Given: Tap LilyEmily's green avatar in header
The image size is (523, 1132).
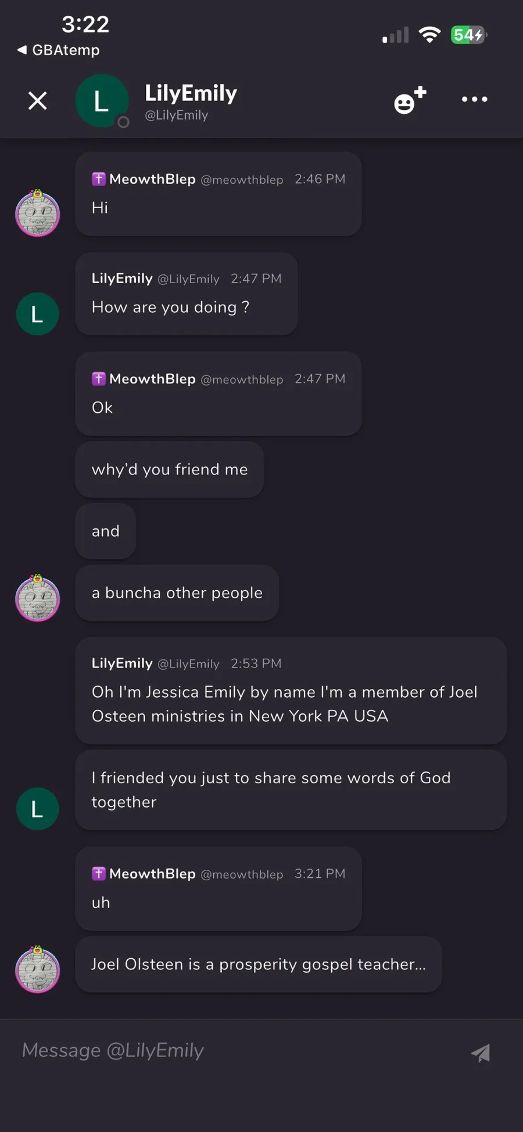Looking at the screenshot, I should (x=102, y=101).
